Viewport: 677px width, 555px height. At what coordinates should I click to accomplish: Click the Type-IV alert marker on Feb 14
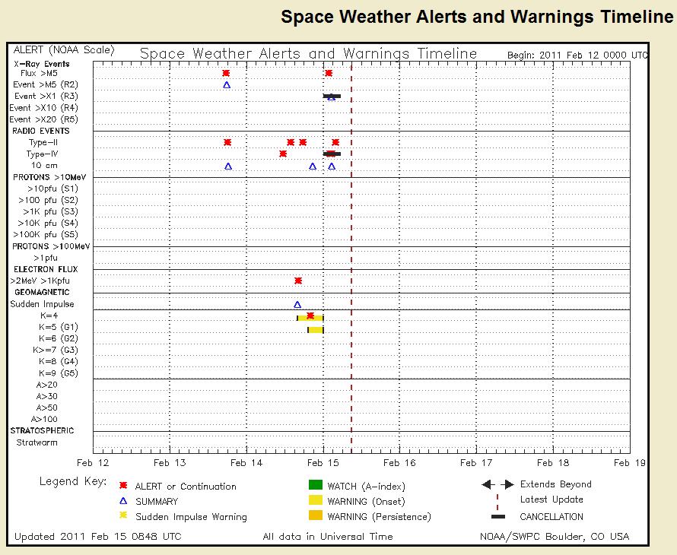pos(283,154)
